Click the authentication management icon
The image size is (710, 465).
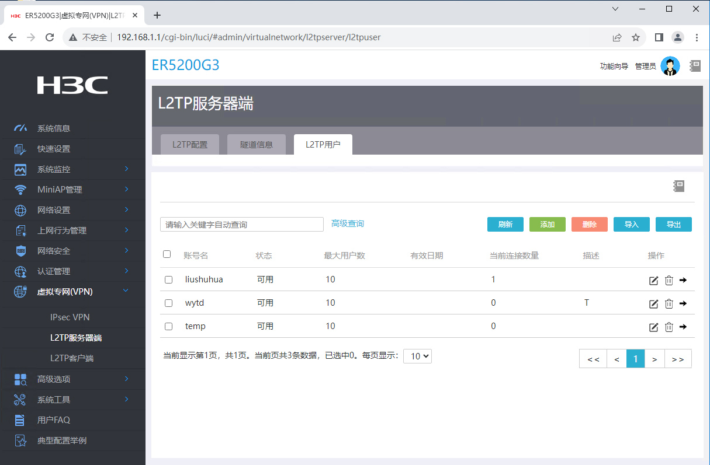[x=20, y=271]
